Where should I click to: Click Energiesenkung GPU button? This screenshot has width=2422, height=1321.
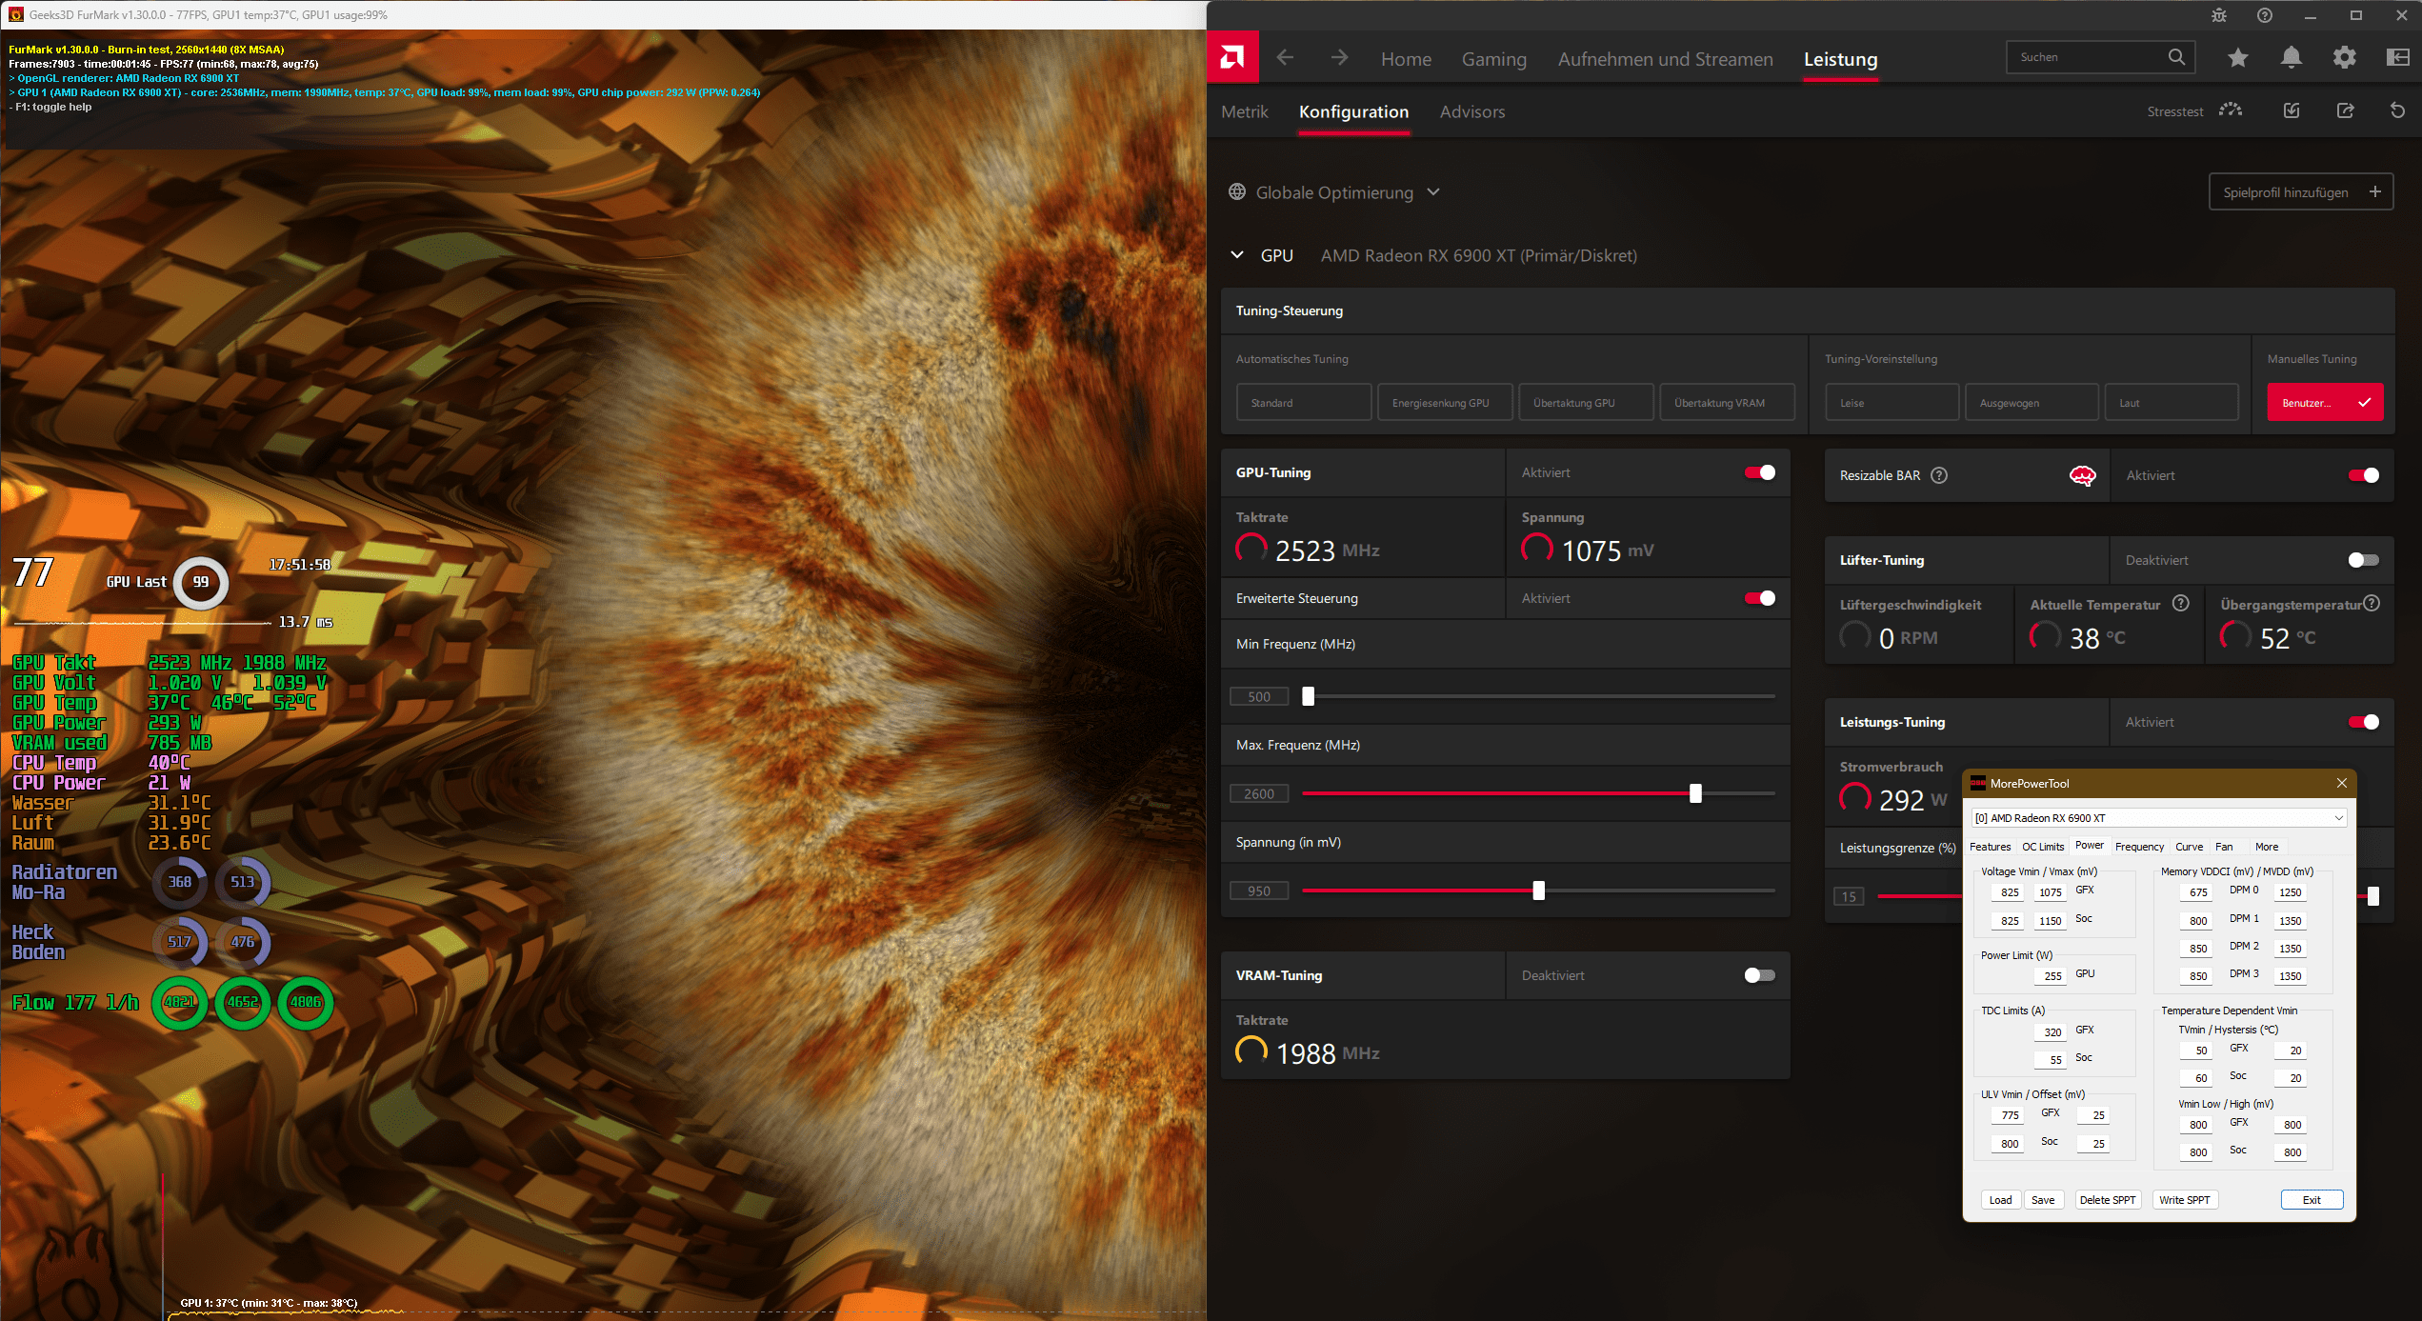1445,402
